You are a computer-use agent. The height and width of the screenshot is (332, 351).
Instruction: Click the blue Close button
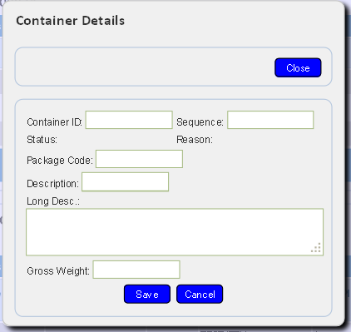click(298, 67)
